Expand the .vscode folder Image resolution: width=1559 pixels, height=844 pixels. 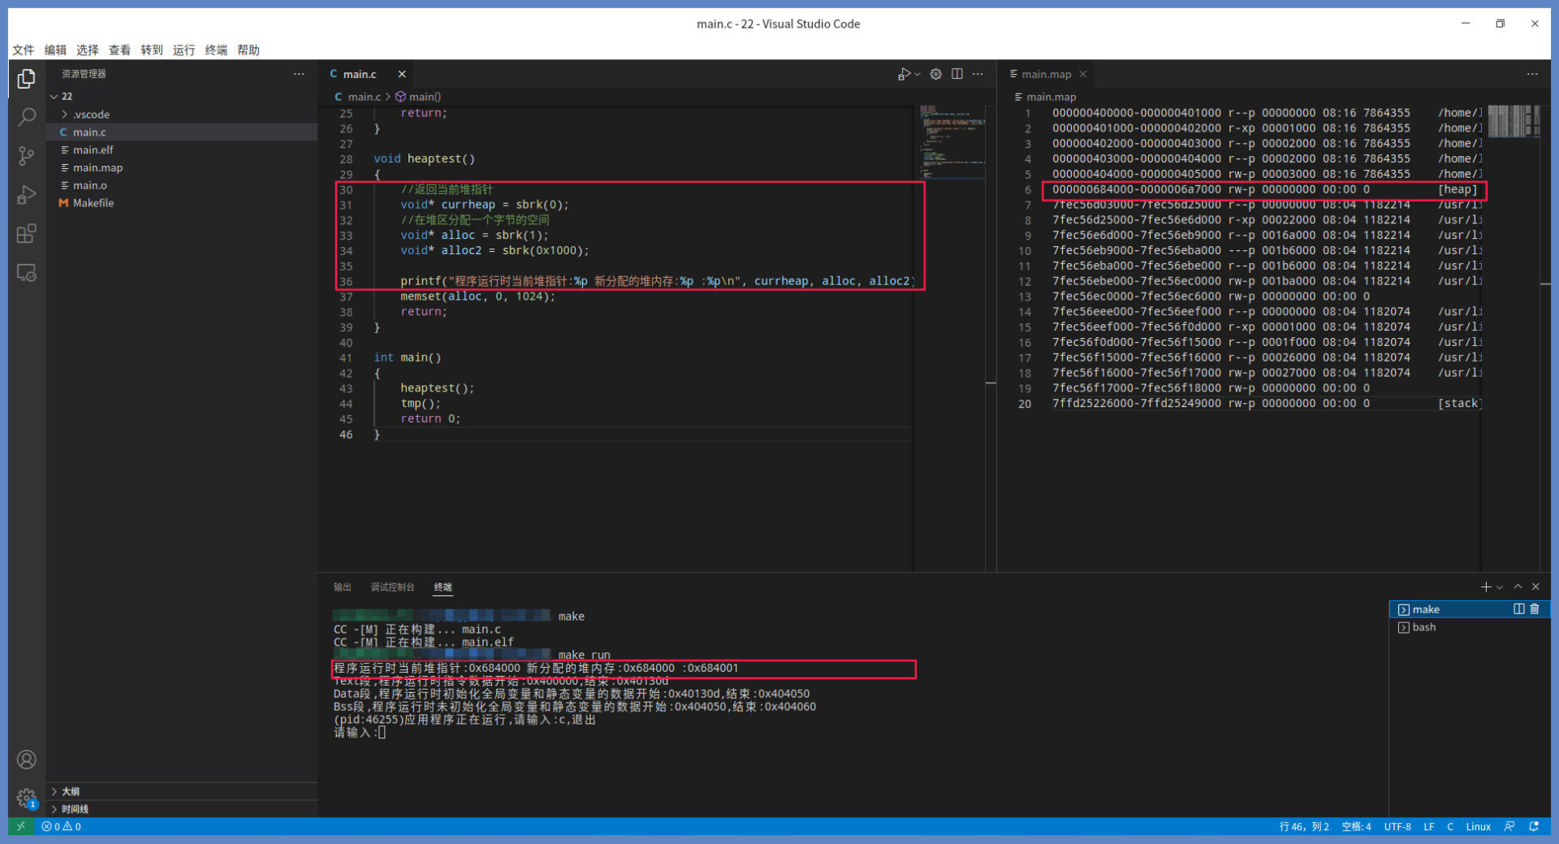point(90,115)
